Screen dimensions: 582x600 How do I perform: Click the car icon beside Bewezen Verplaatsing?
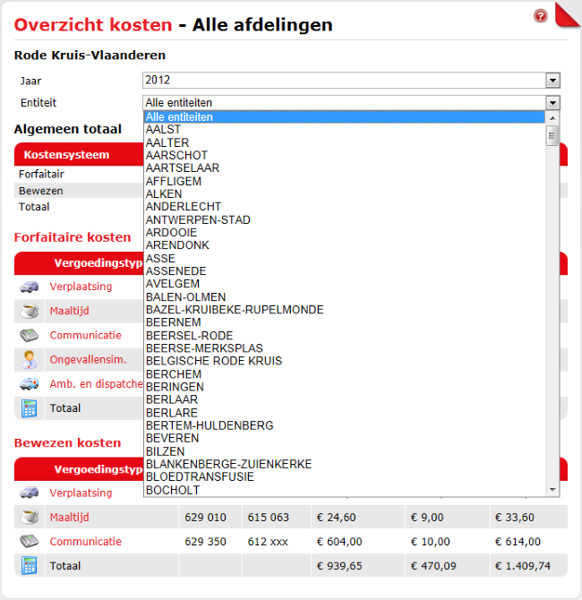click(x=29, y=493)
